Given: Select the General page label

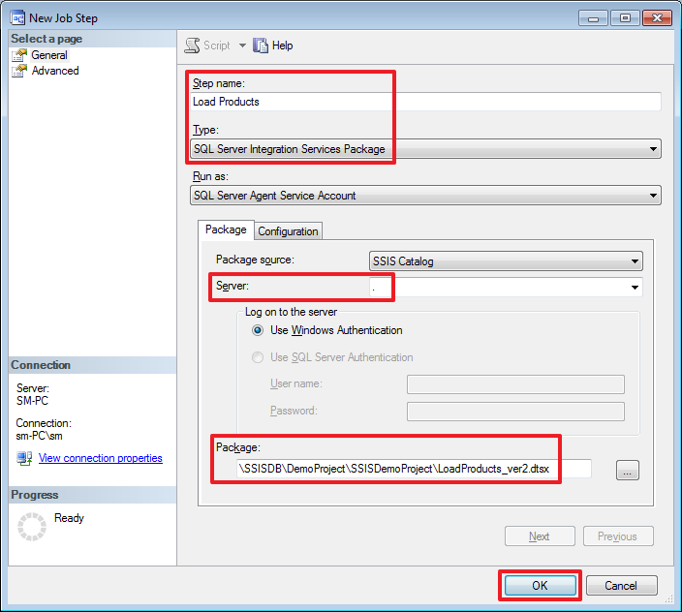Looking at the screenshot, I should click(x=49, y=55).
